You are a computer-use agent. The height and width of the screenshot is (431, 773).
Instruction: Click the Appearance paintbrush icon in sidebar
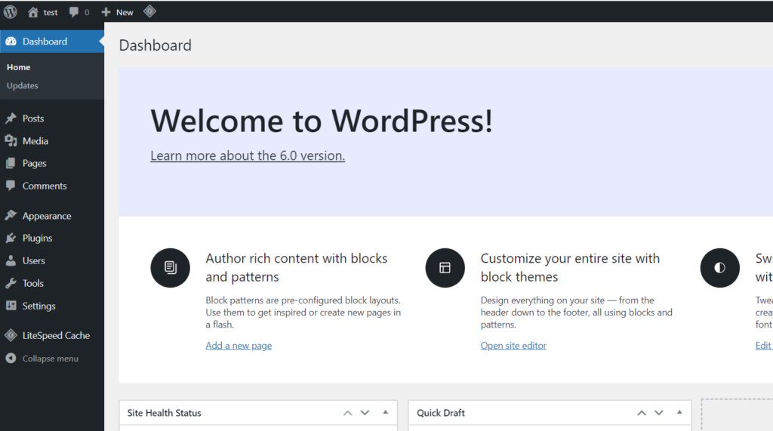[x=11, y=216]
